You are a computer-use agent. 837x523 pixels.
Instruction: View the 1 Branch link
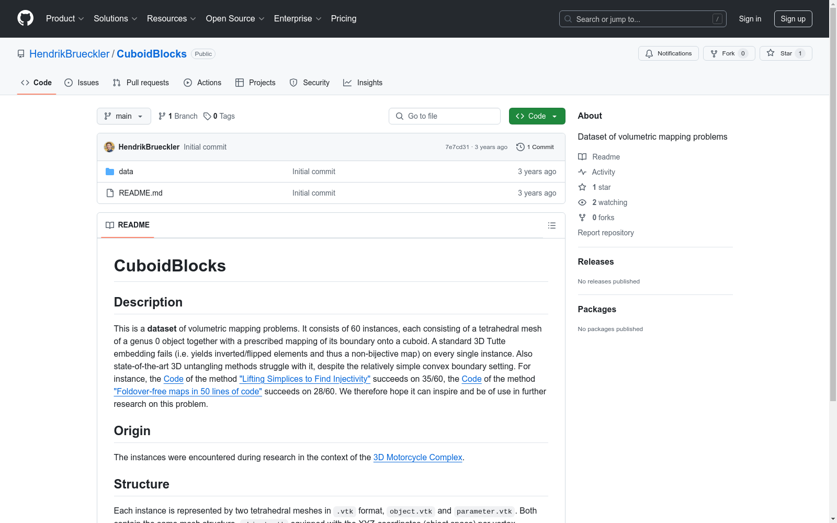pos(178,116)
